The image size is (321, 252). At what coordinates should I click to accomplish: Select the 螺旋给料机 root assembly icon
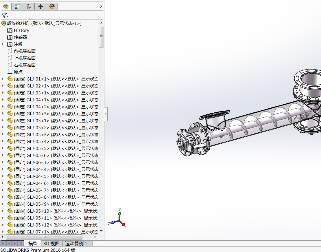tap(3, 23)
